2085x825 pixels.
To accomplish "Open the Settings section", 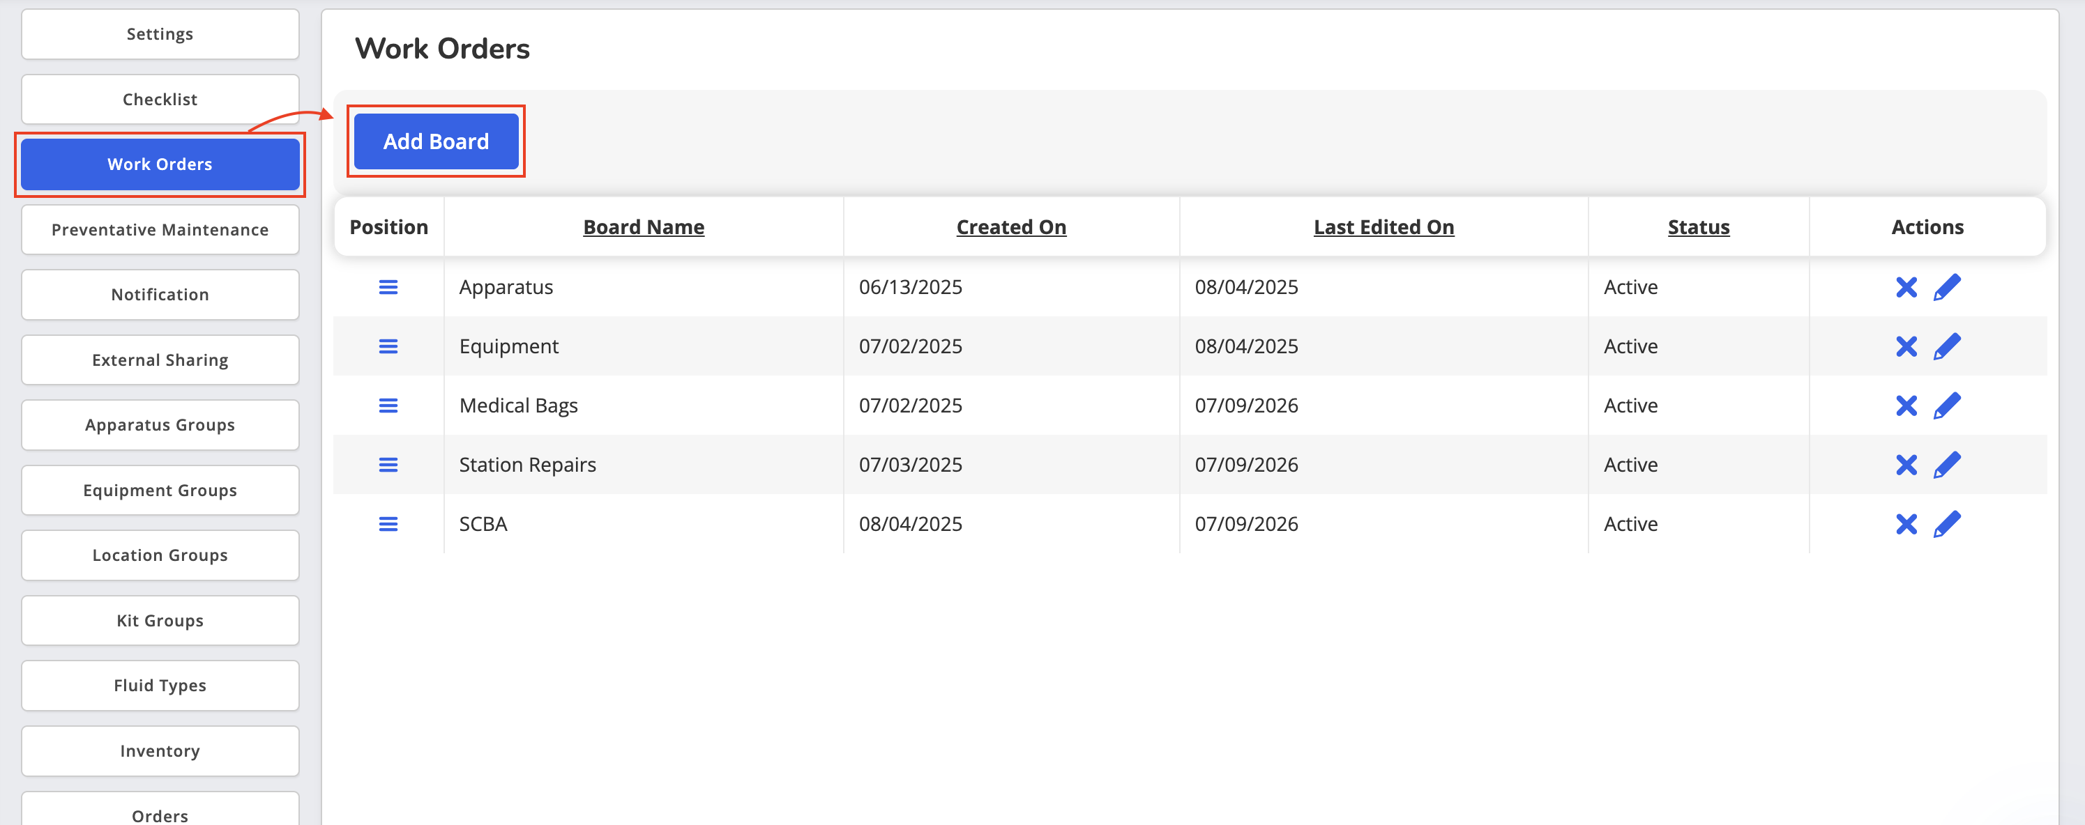I will pos(160,34).
